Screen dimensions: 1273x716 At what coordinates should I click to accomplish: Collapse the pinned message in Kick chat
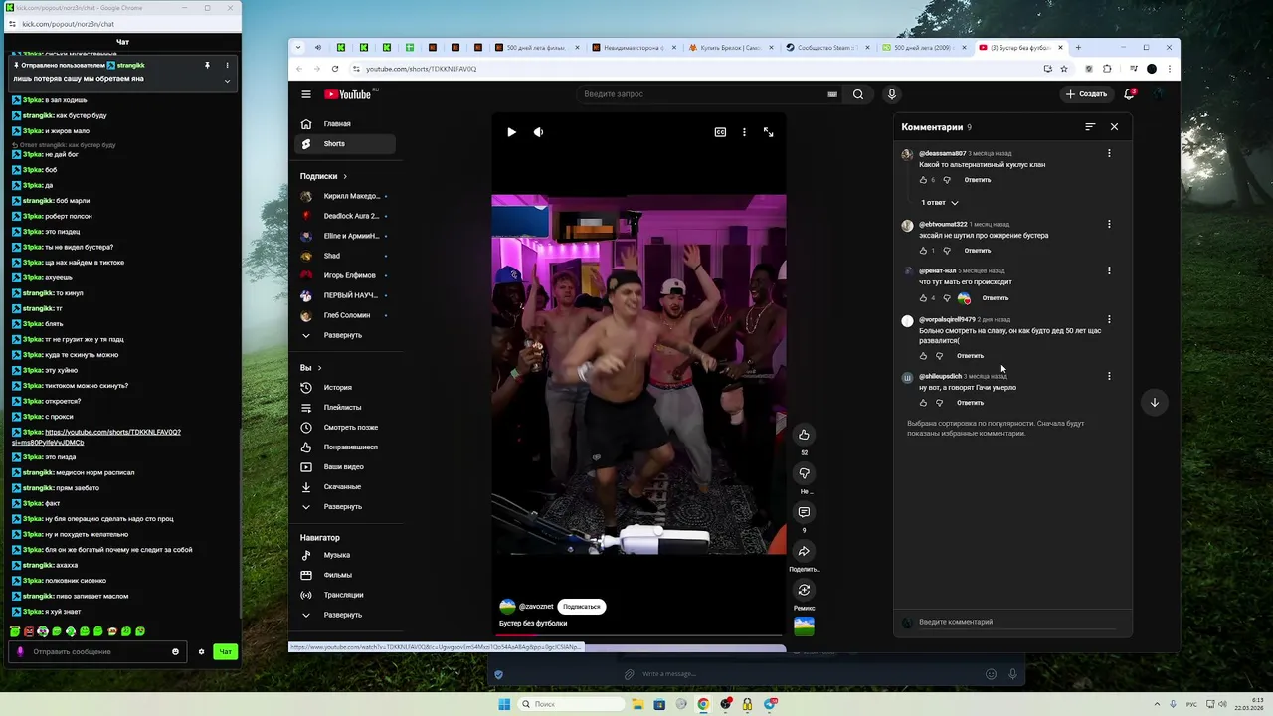click(x=227, y=80)
